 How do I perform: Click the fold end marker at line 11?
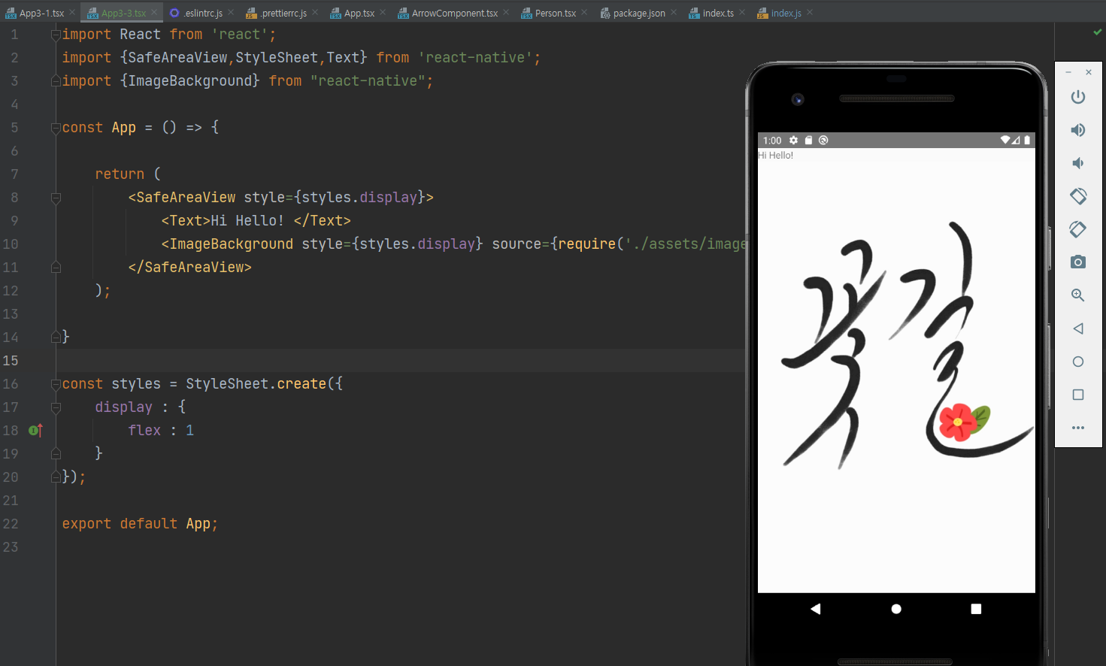click(56, 267)
